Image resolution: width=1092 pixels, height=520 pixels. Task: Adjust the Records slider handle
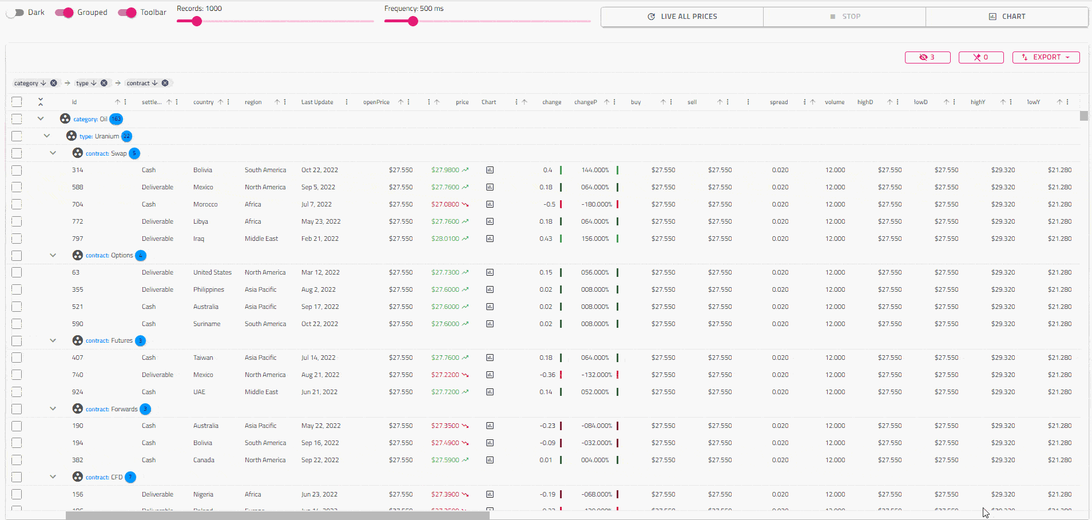tap(197, 21)
